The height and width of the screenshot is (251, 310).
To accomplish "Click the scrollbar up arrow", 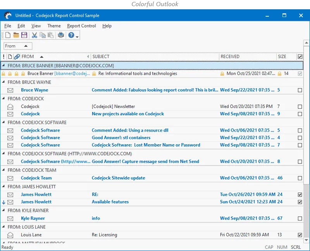I will 307,43.
